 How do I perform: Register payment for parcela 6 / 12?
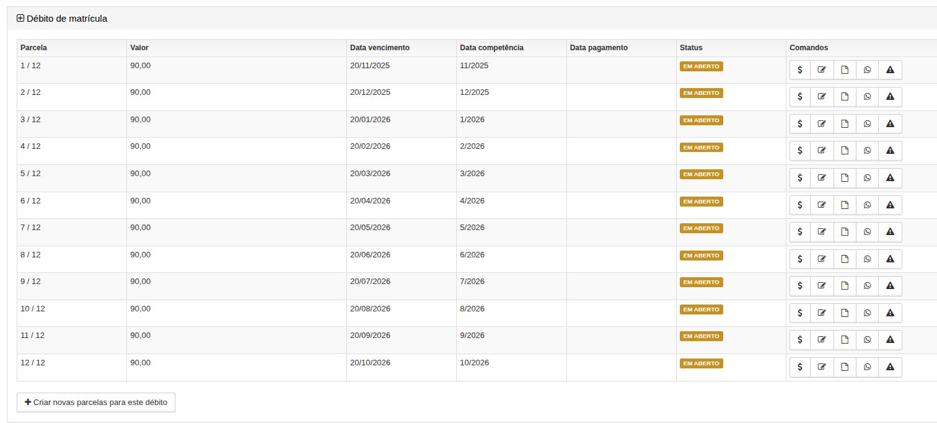tap(800, 205)
